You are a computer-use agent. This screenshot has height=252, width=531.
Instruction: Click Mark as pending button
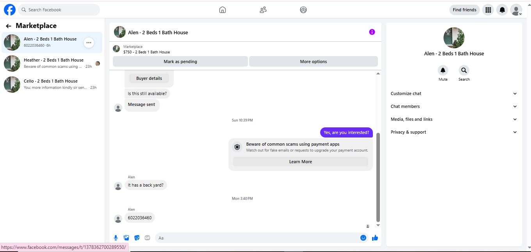(x=180, y=62)
